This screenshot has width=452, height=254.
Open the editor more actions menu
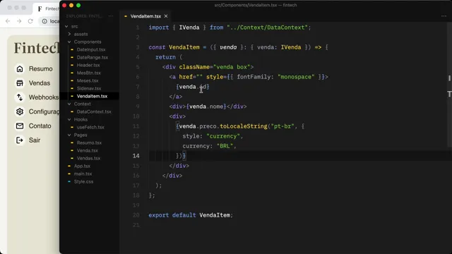444,16
